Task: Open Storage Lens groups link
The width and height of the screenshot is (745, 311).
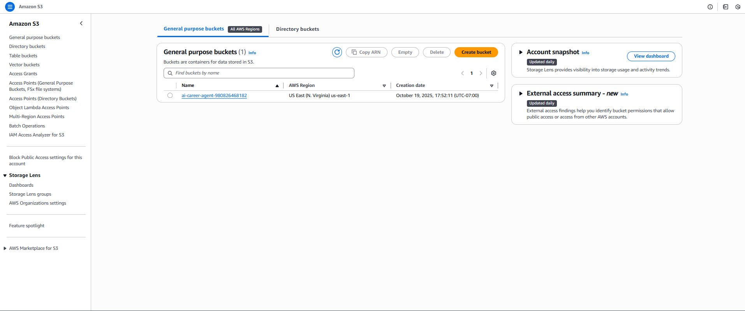Action: (x=30, y=194)
